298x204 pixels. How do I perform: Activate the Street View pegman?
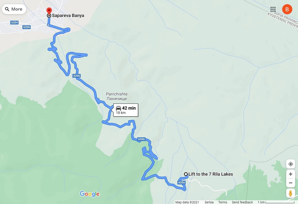tap(290, 193)
